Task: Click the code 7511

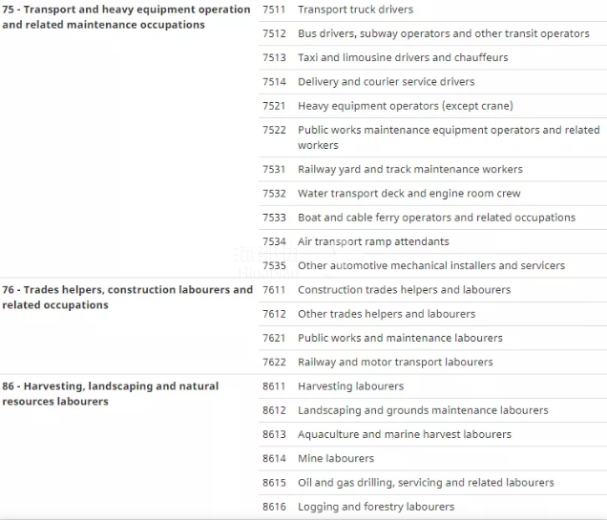Action: tap(274, 10)
